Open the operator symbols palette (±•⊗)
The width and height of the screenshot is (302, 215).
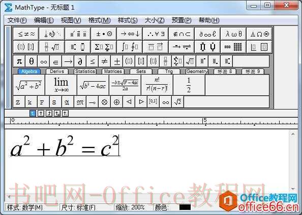tap(104, 34)
